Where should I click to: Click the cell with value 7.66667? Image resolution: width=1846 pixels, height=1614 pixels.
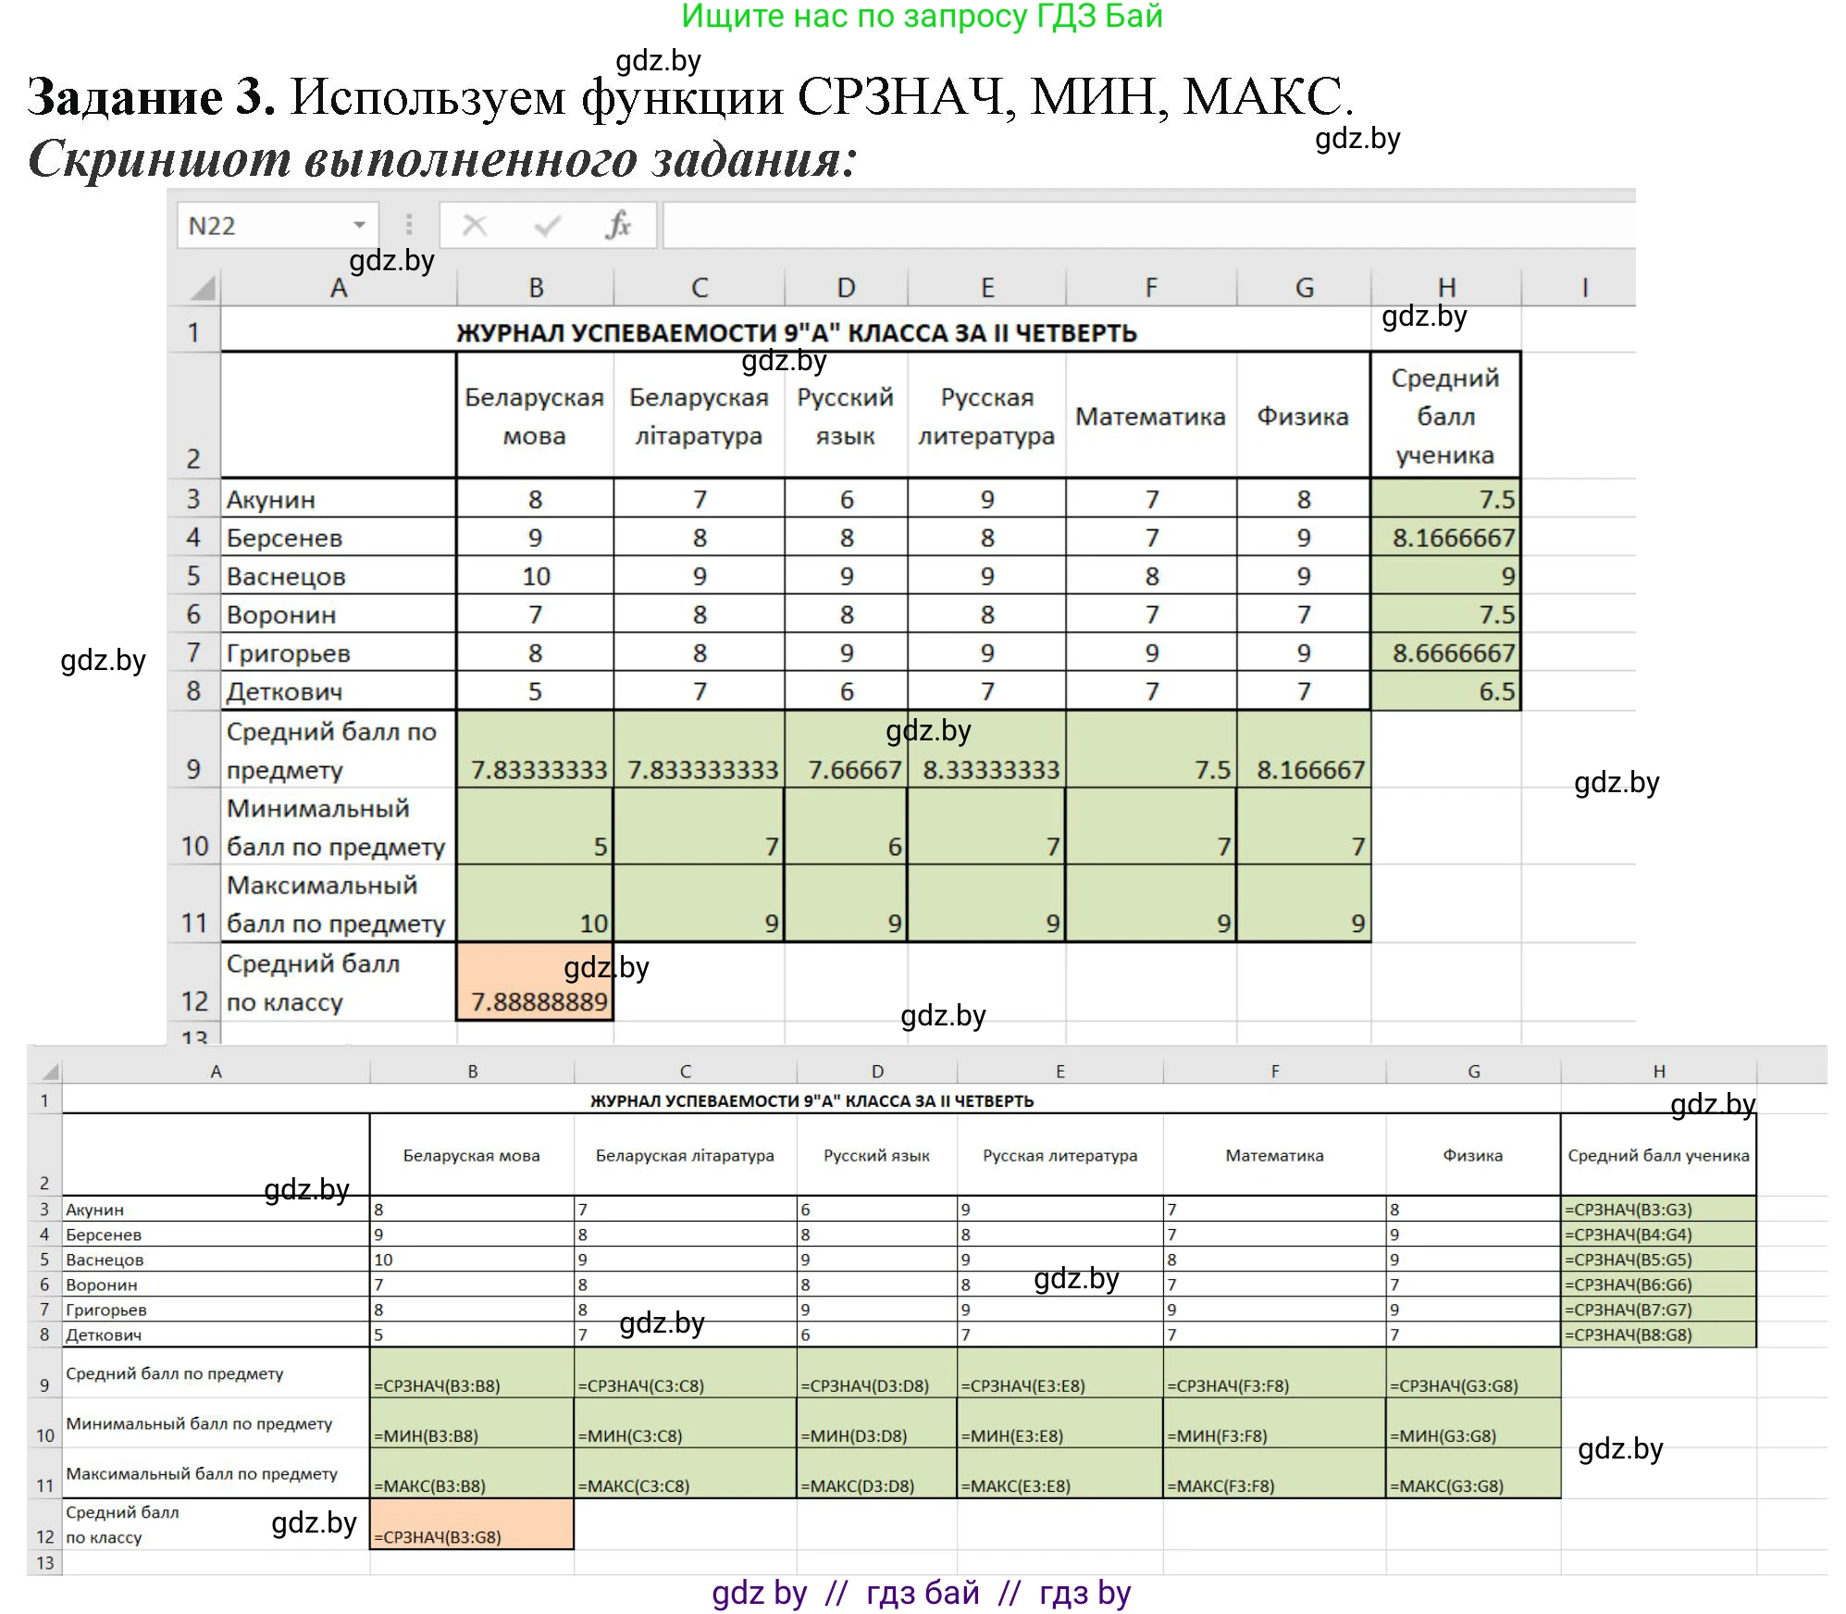[x=846, y=750]
